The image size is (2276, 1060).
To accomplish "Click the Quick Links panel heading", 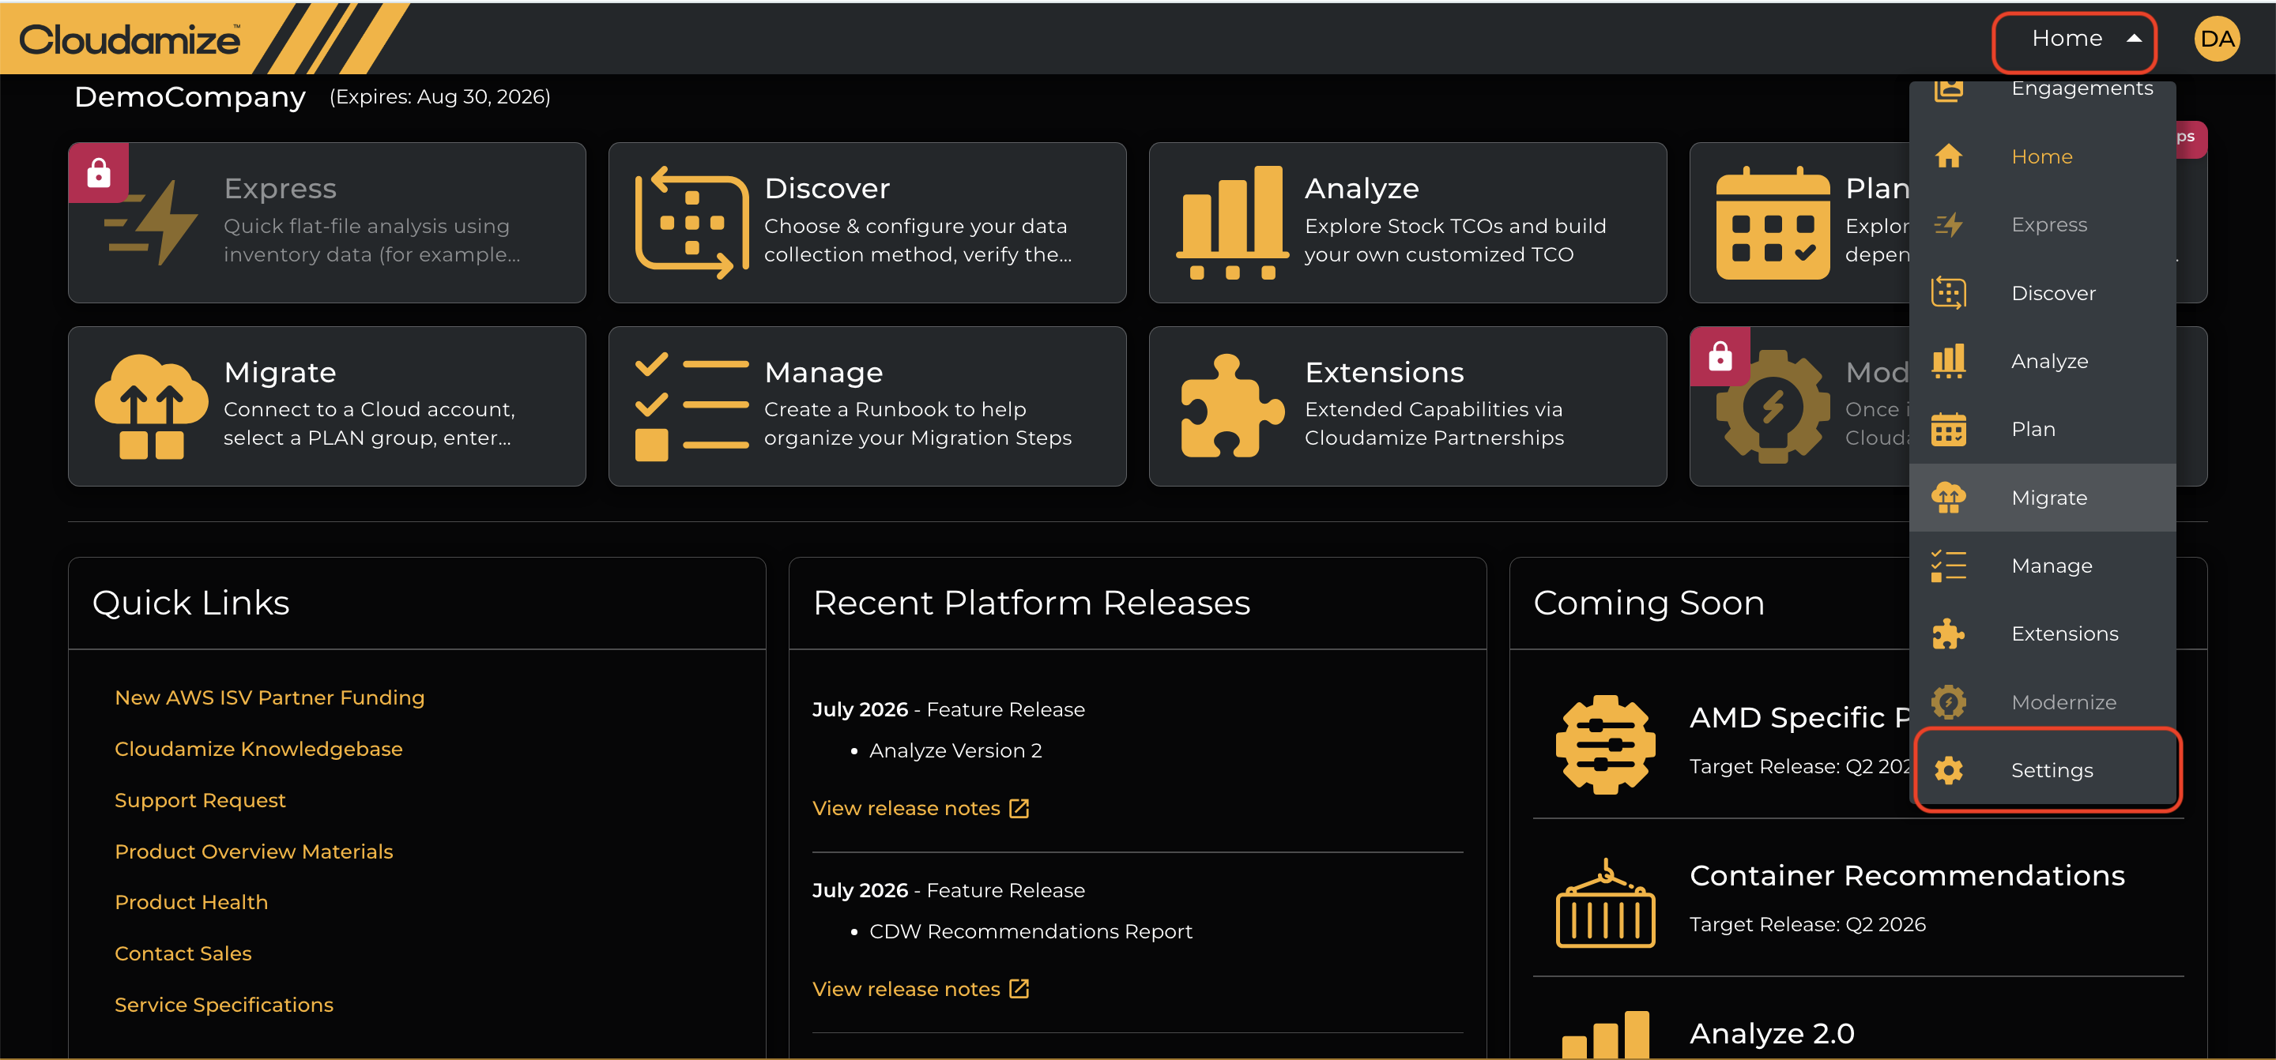I will click(190, 603).
